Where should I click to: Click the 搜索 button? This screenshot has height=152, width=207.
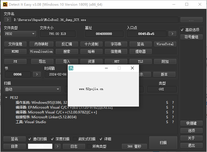point(67,51)
